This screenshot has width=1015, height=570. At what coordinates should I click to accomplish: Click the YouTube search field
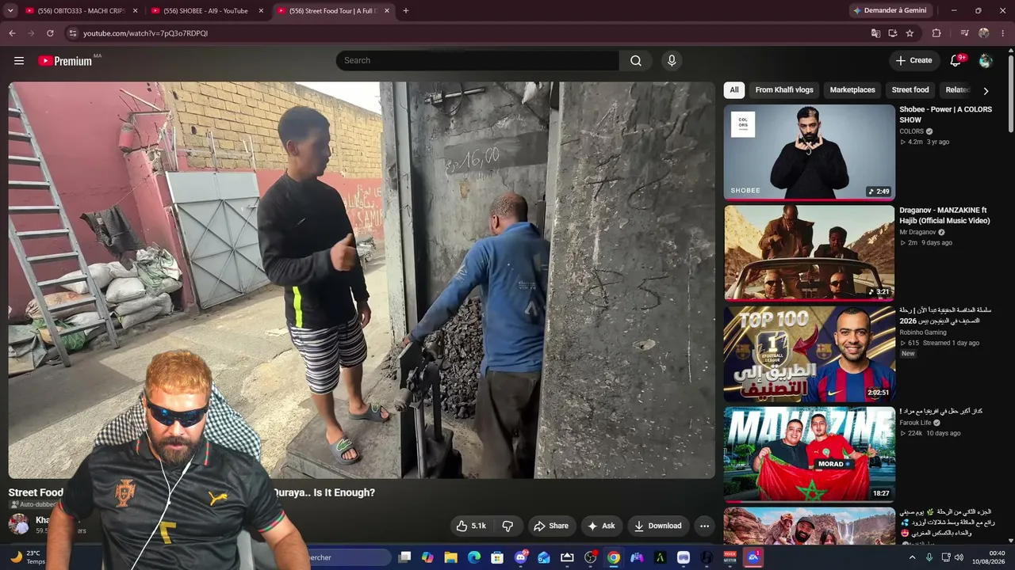(x=477, y=61)
